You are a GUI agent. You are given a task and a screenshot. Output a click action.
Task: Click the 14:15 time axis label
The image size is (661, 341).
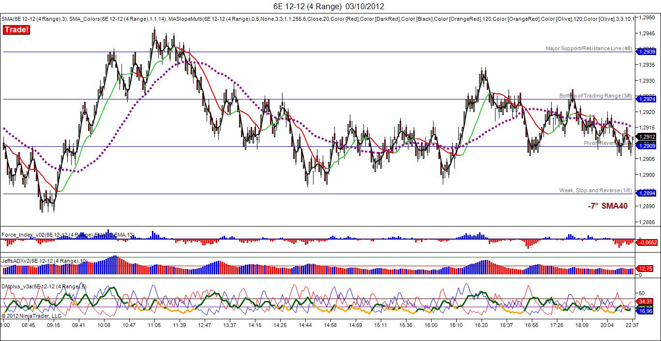(x=255, y=326)
